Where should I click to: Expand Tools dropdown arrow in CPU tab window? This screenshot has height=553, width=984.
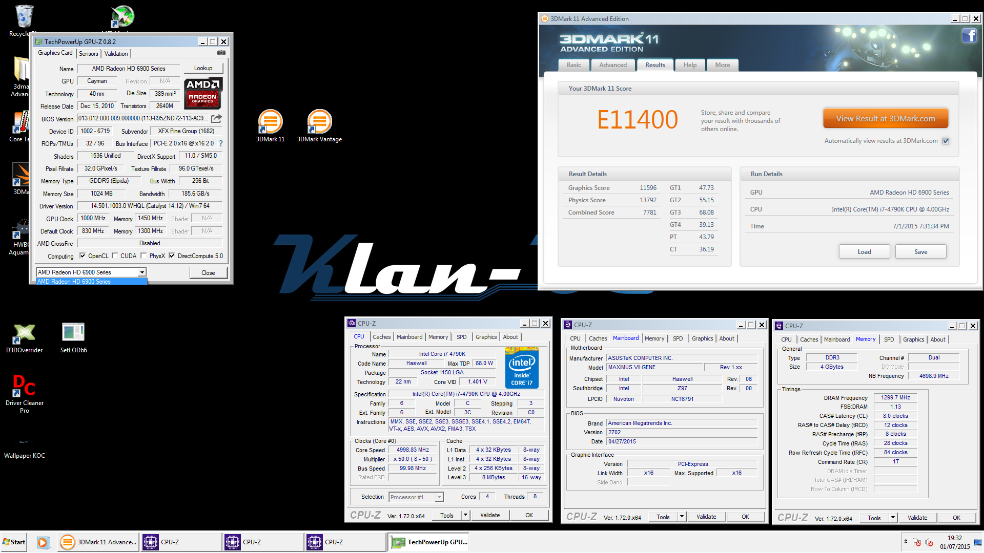pyautogui.click(x=465, y=515)
